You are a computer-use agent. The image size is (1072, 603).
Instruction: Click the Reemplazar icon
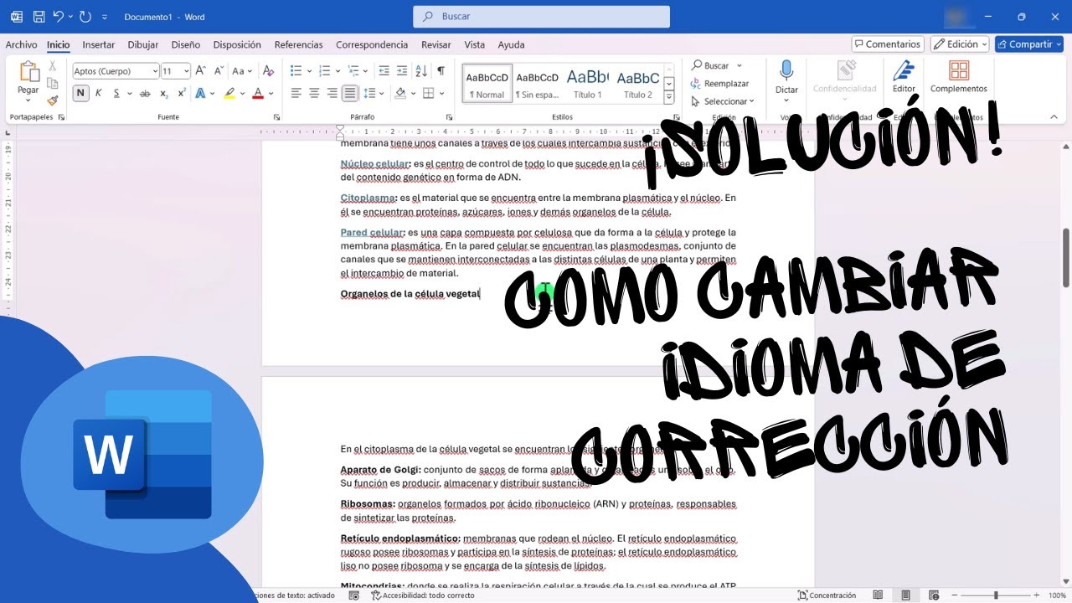pos(696,84)
